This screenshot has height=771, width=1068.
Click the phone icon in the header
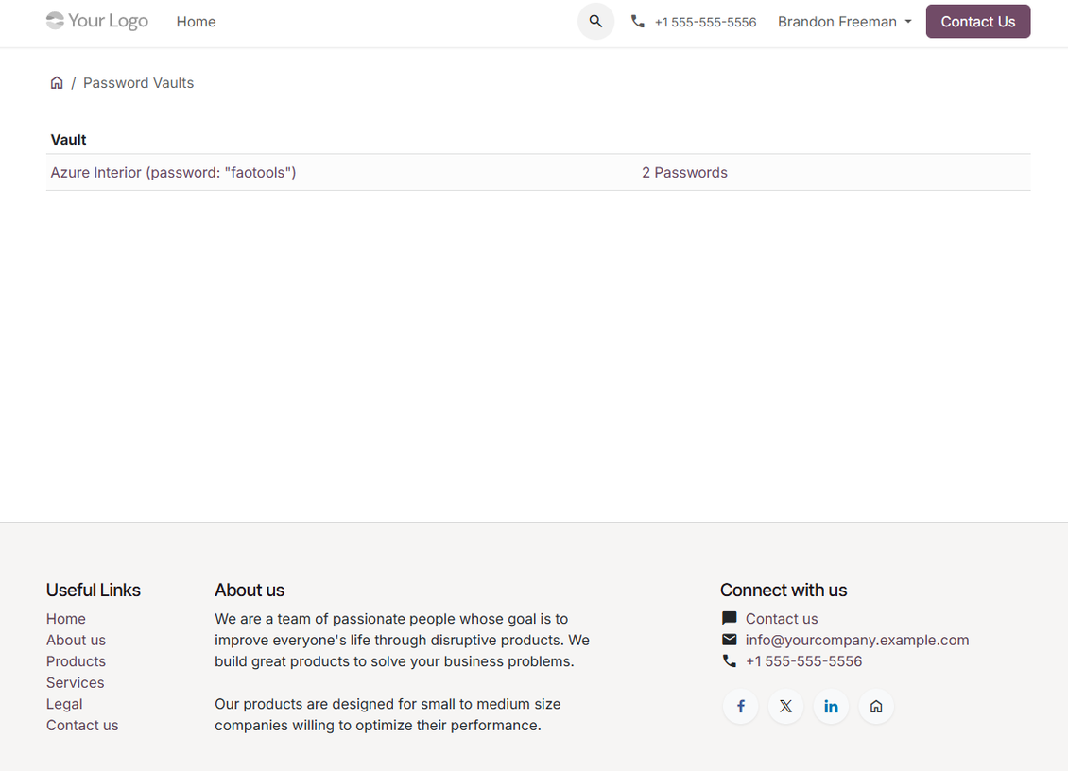tap(638, 21)
